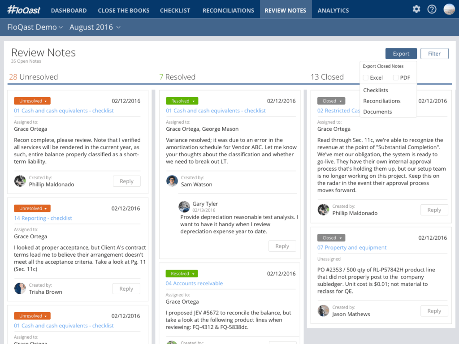Open the Reconciliations tab

click(x=228, y=11)
